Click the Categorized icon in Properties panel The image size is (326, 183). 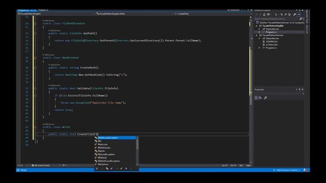click(x=256, y=98)
